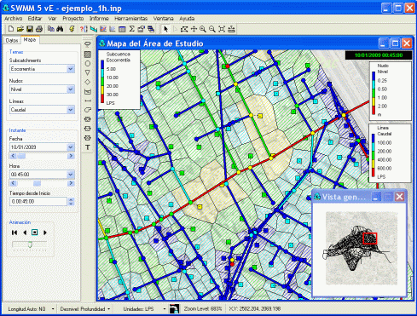Open the Archivo menu
This screenshot has width=417, height=316.
[13, 19]
